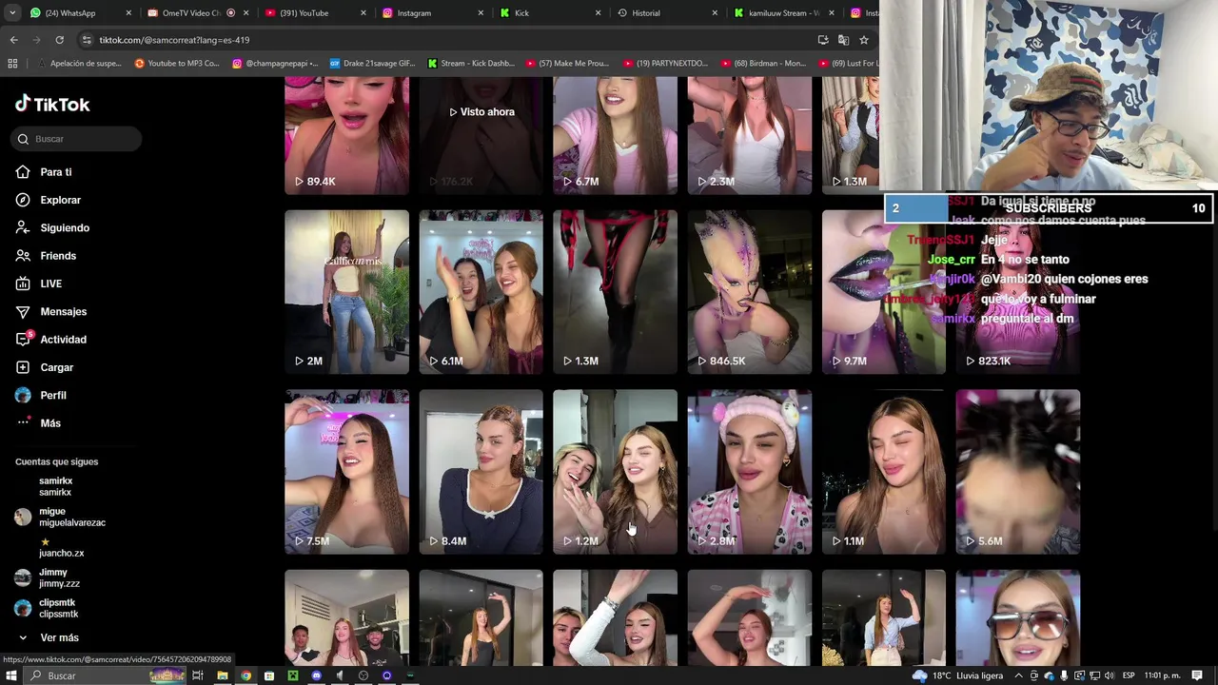Screen dimensions: 1218x685
Task: Bookmark this page with star icon
Action: pos(864,40)
